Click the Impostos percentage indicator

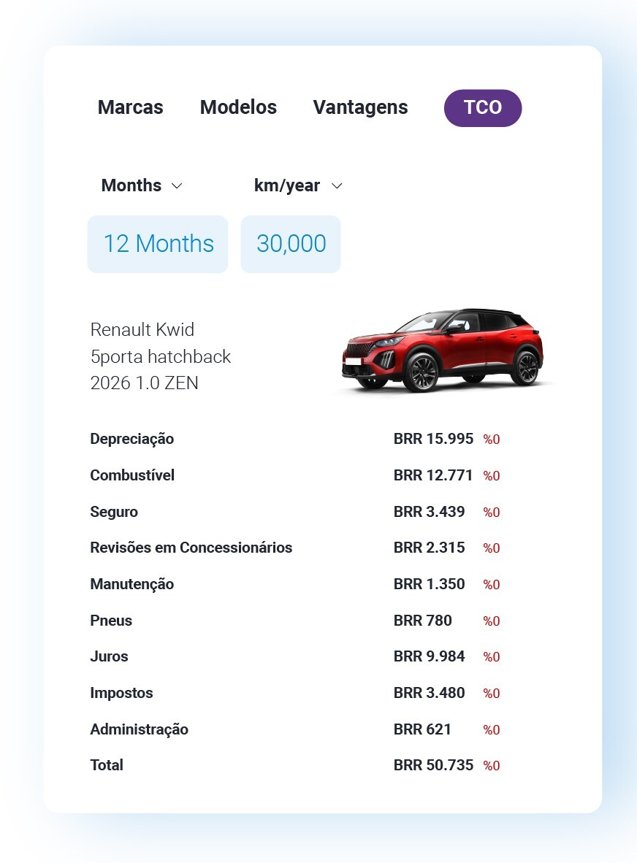pos(492,693)
